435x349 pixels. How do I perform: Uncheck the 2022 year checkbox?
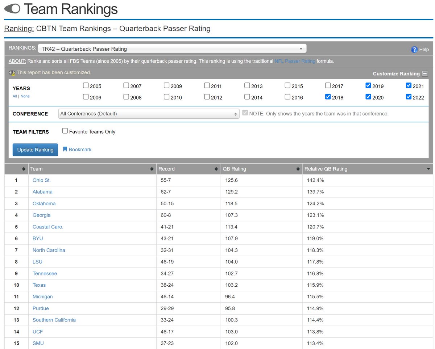coord(409,97)
